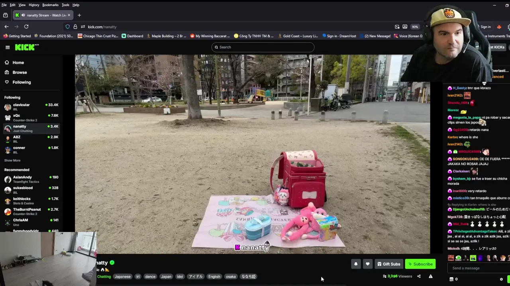Click the アイドル tag
The image size is (510, 286).
195,276
